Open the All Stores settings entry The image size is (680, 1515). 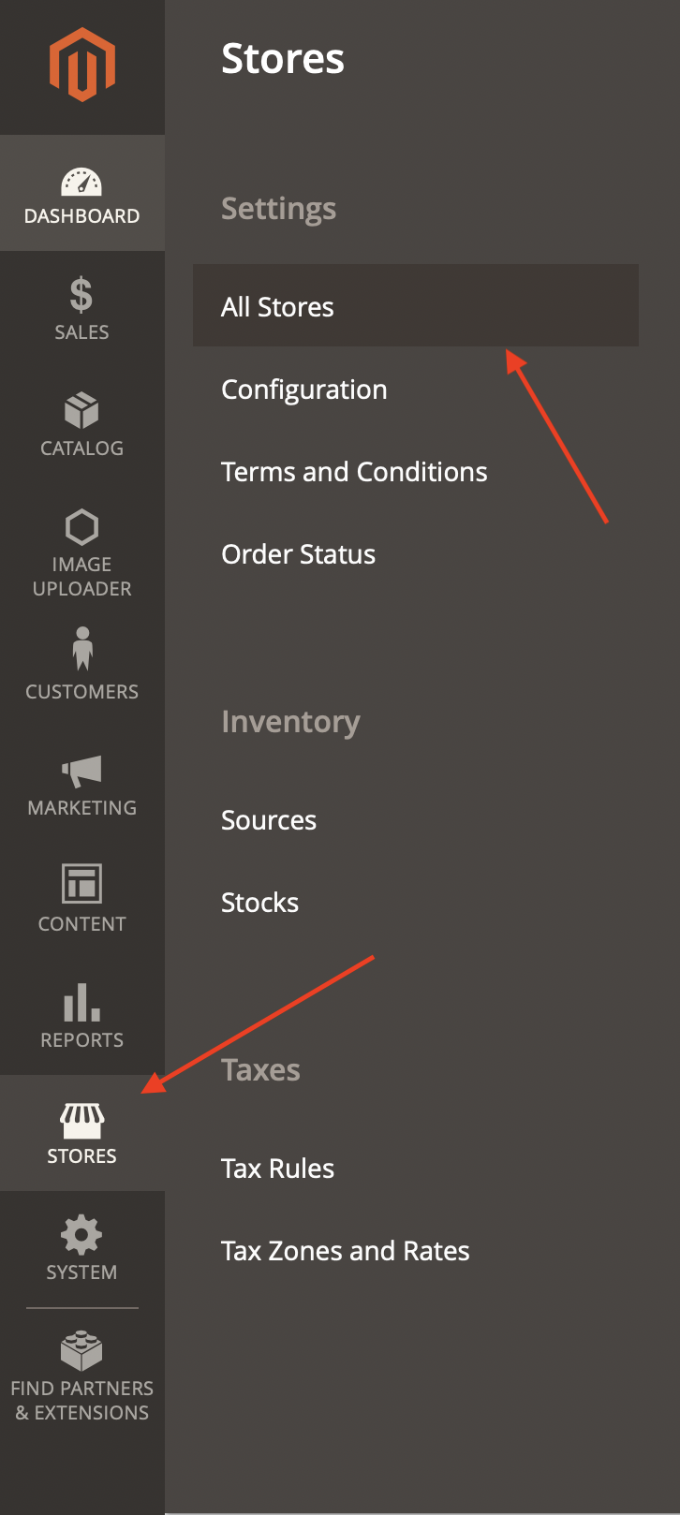276,305
